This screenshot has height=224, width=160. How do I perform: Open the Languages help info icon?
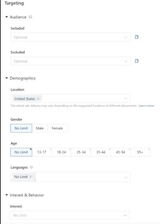31,167
